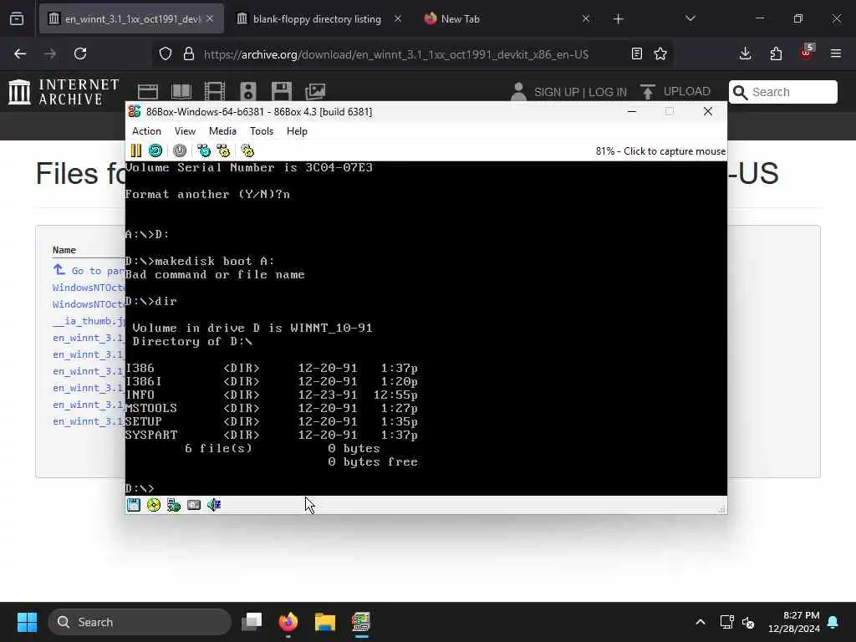Image resolution: width=856 pixels, height=642 pixels.
Task: Click the network status bar icon
Action: 174,505
